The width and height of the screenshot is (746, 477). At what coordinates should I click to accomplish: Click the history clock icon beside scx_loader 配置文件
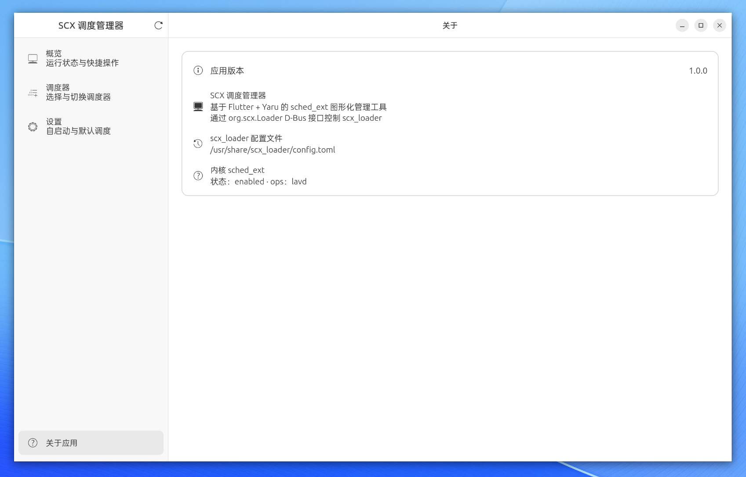[198, 144]
